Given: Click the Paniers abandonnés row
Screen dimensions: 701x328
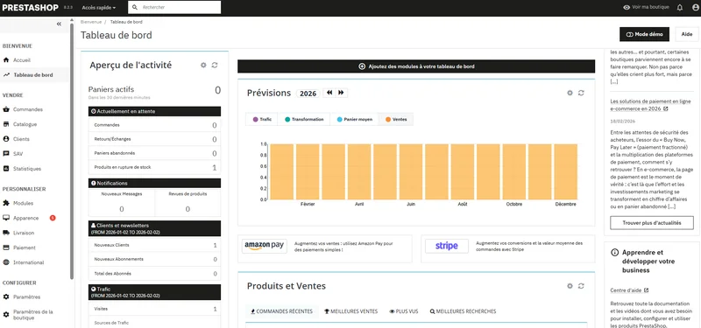Looking at the screenshot, I should 154,153.
